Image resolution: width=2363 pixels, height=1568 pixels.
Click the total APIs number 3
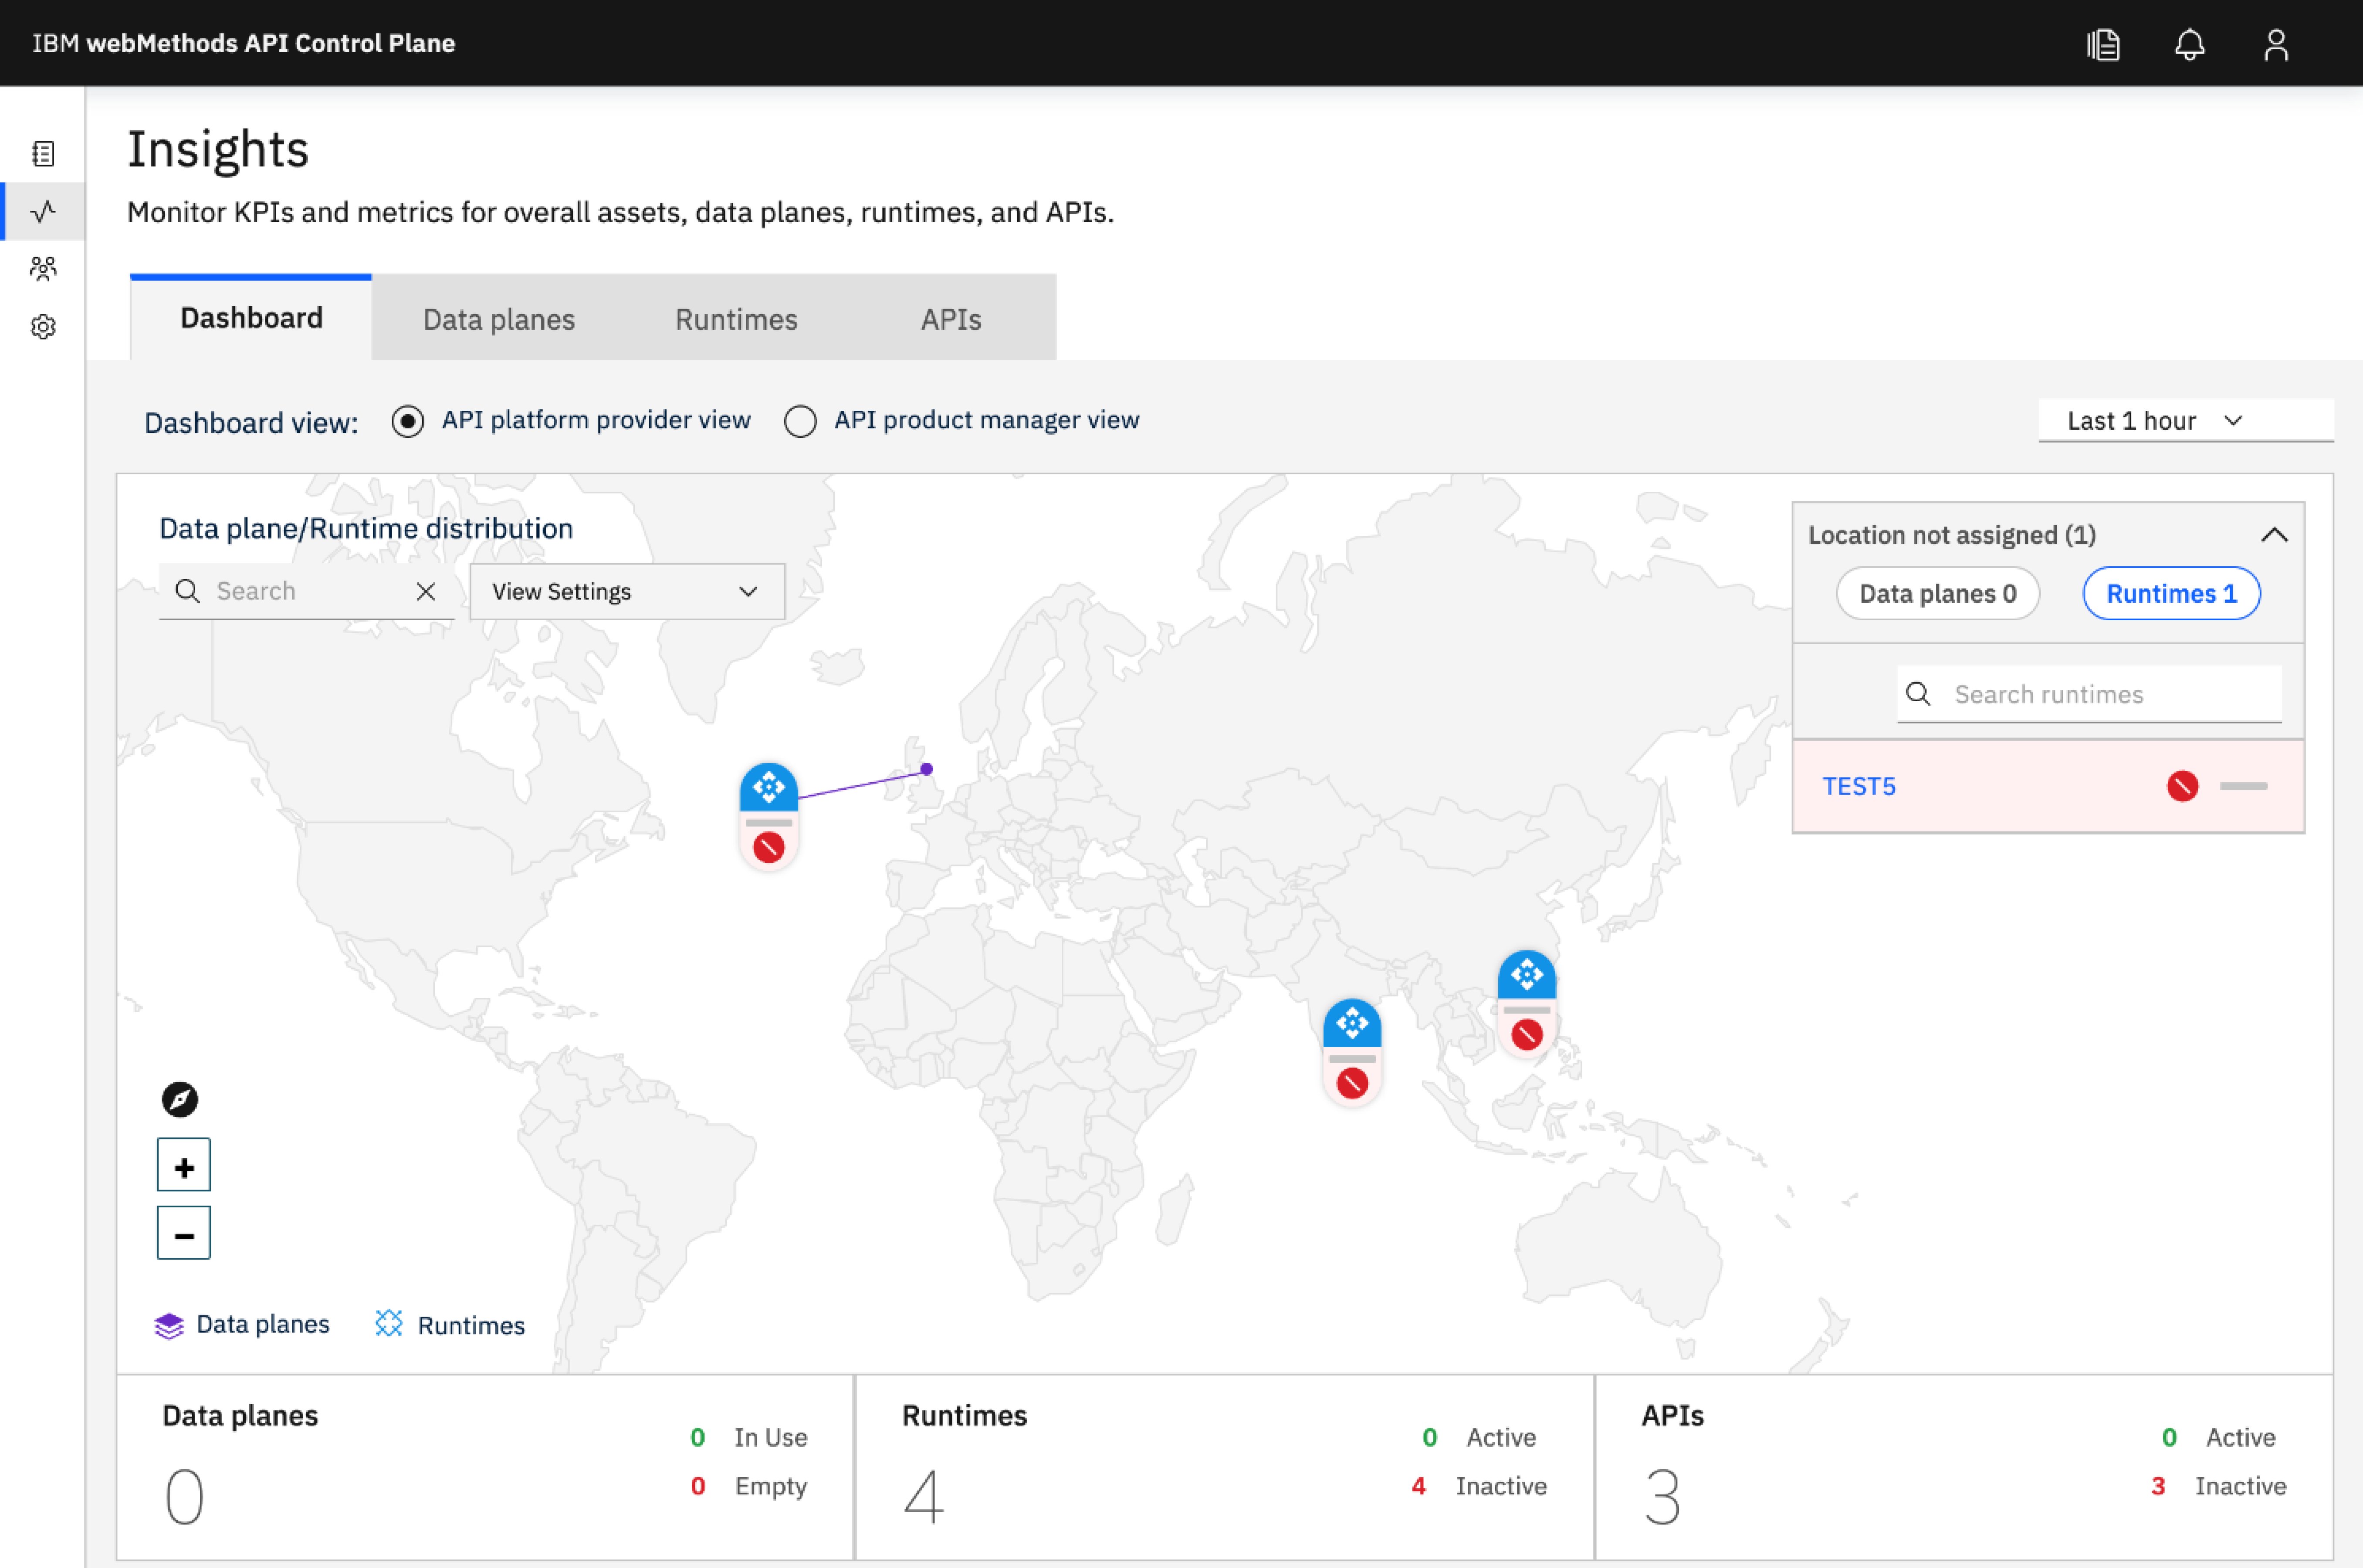1662,1497
